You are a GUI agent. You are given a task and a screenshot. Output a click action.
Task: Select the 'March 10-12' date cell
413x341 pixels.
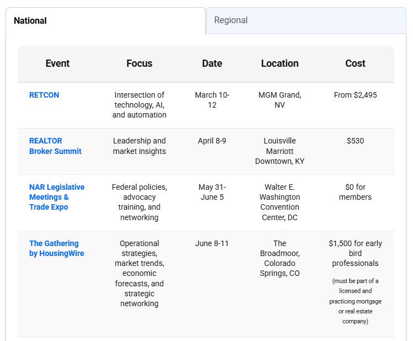pos(212,100)
